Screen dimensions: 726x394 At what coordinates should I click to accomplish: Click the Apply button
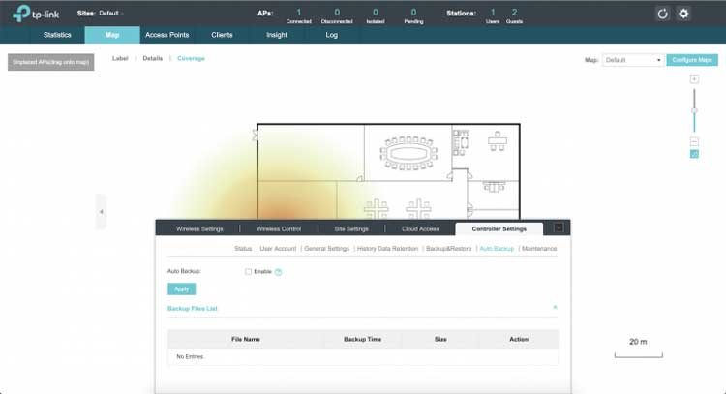181,288
